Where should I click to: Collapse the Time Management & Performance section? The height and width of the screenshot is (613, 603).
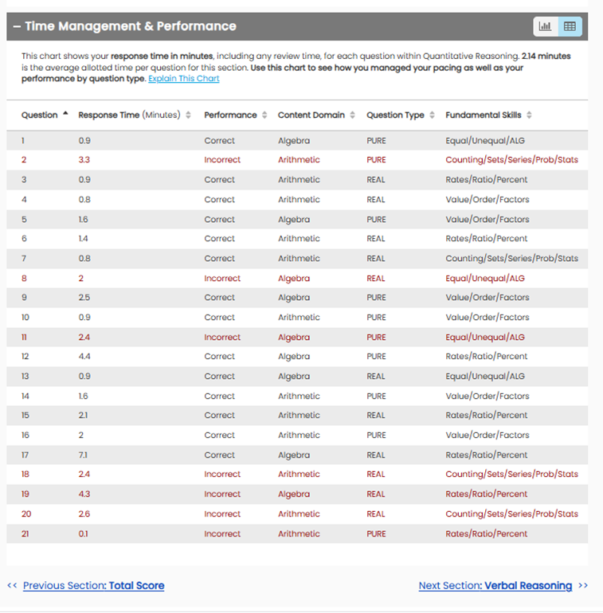(17, 26)
